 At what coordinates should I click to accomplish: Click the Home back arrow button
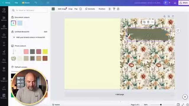click(x=6, y=3)
